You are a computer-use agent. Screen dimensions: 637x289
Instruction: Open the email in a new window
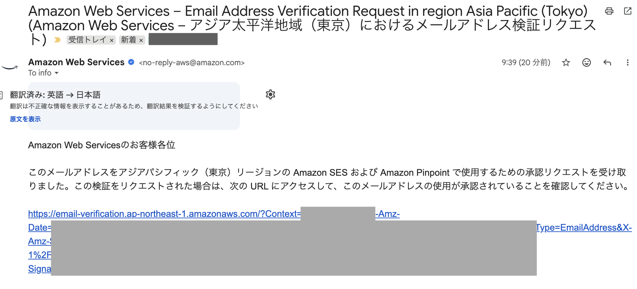(x=628, y=11)
